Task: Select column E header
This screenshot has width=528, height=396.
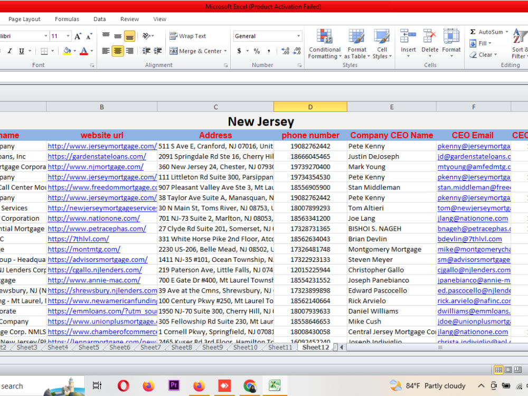Action: click(392, 107)
